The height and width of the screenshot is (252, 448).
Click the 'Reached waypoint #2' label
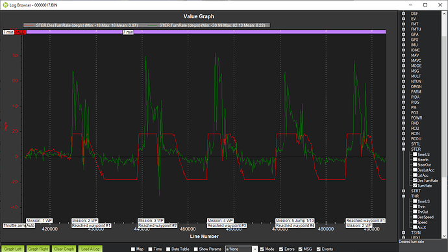[157, 226]
